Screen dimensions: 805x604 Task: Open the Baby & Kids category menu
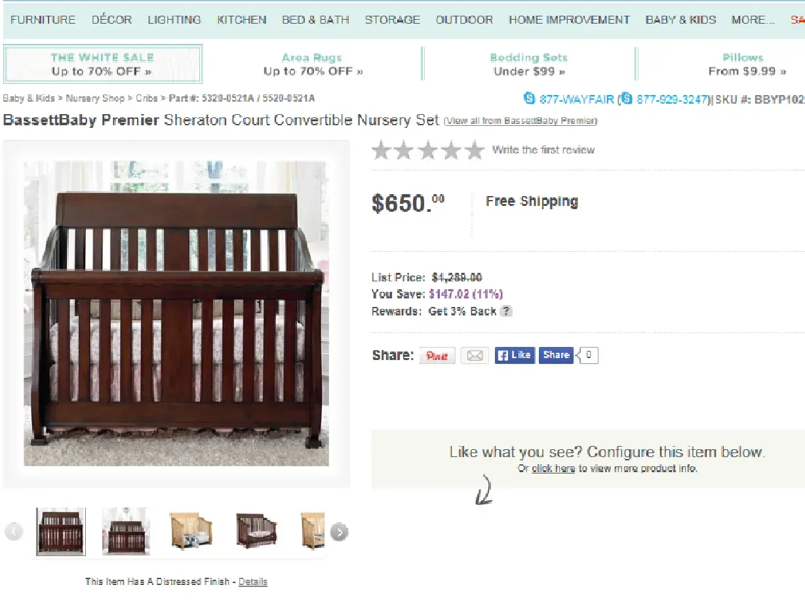(680, 20)
